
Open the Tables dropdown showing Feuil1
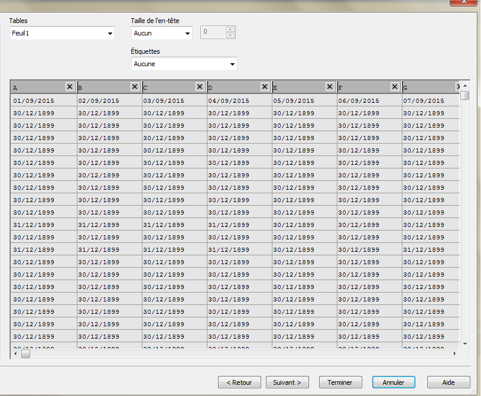pos(62,33)
